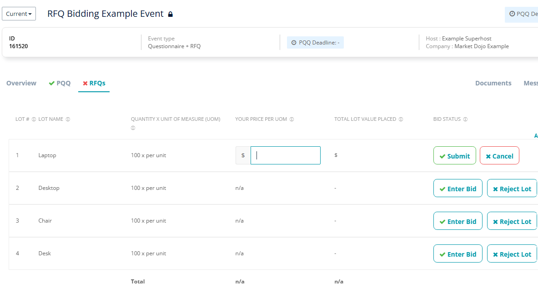Focus the Laptop price input field
538x288 pixels.
286,155
